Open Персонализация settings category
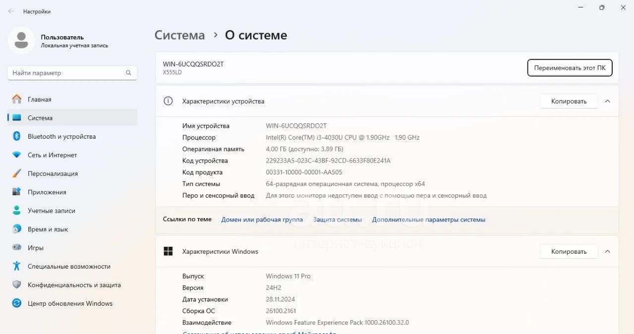 [72, 173]
